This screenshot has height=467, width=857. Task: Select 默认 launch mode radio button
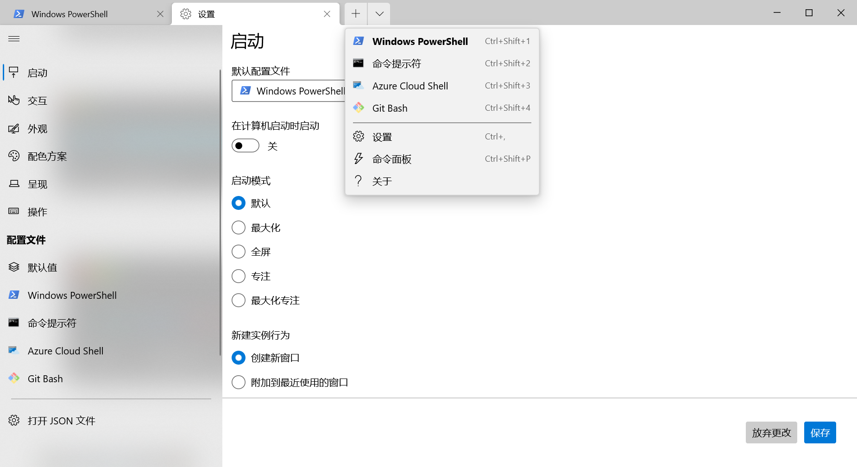[239, 203]
